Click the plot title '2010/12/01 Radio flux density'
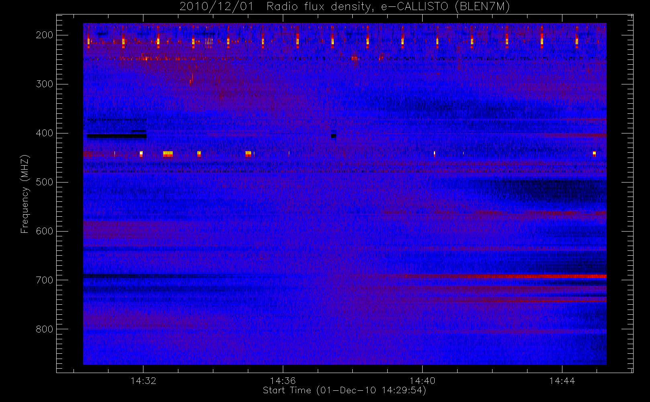 (344, 7)
